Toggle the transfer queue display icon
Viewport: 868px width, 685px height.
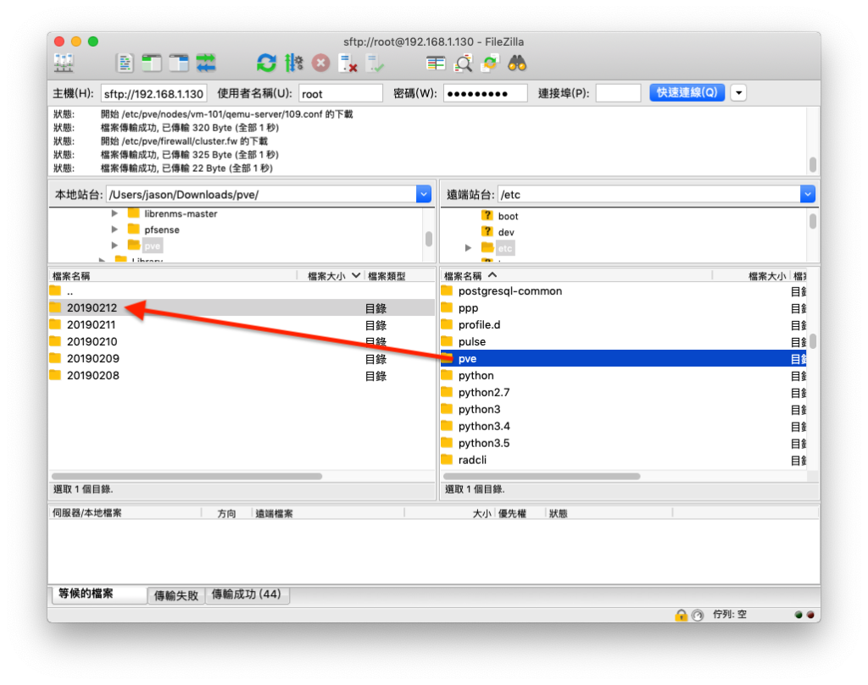click(x=206, y=63)
